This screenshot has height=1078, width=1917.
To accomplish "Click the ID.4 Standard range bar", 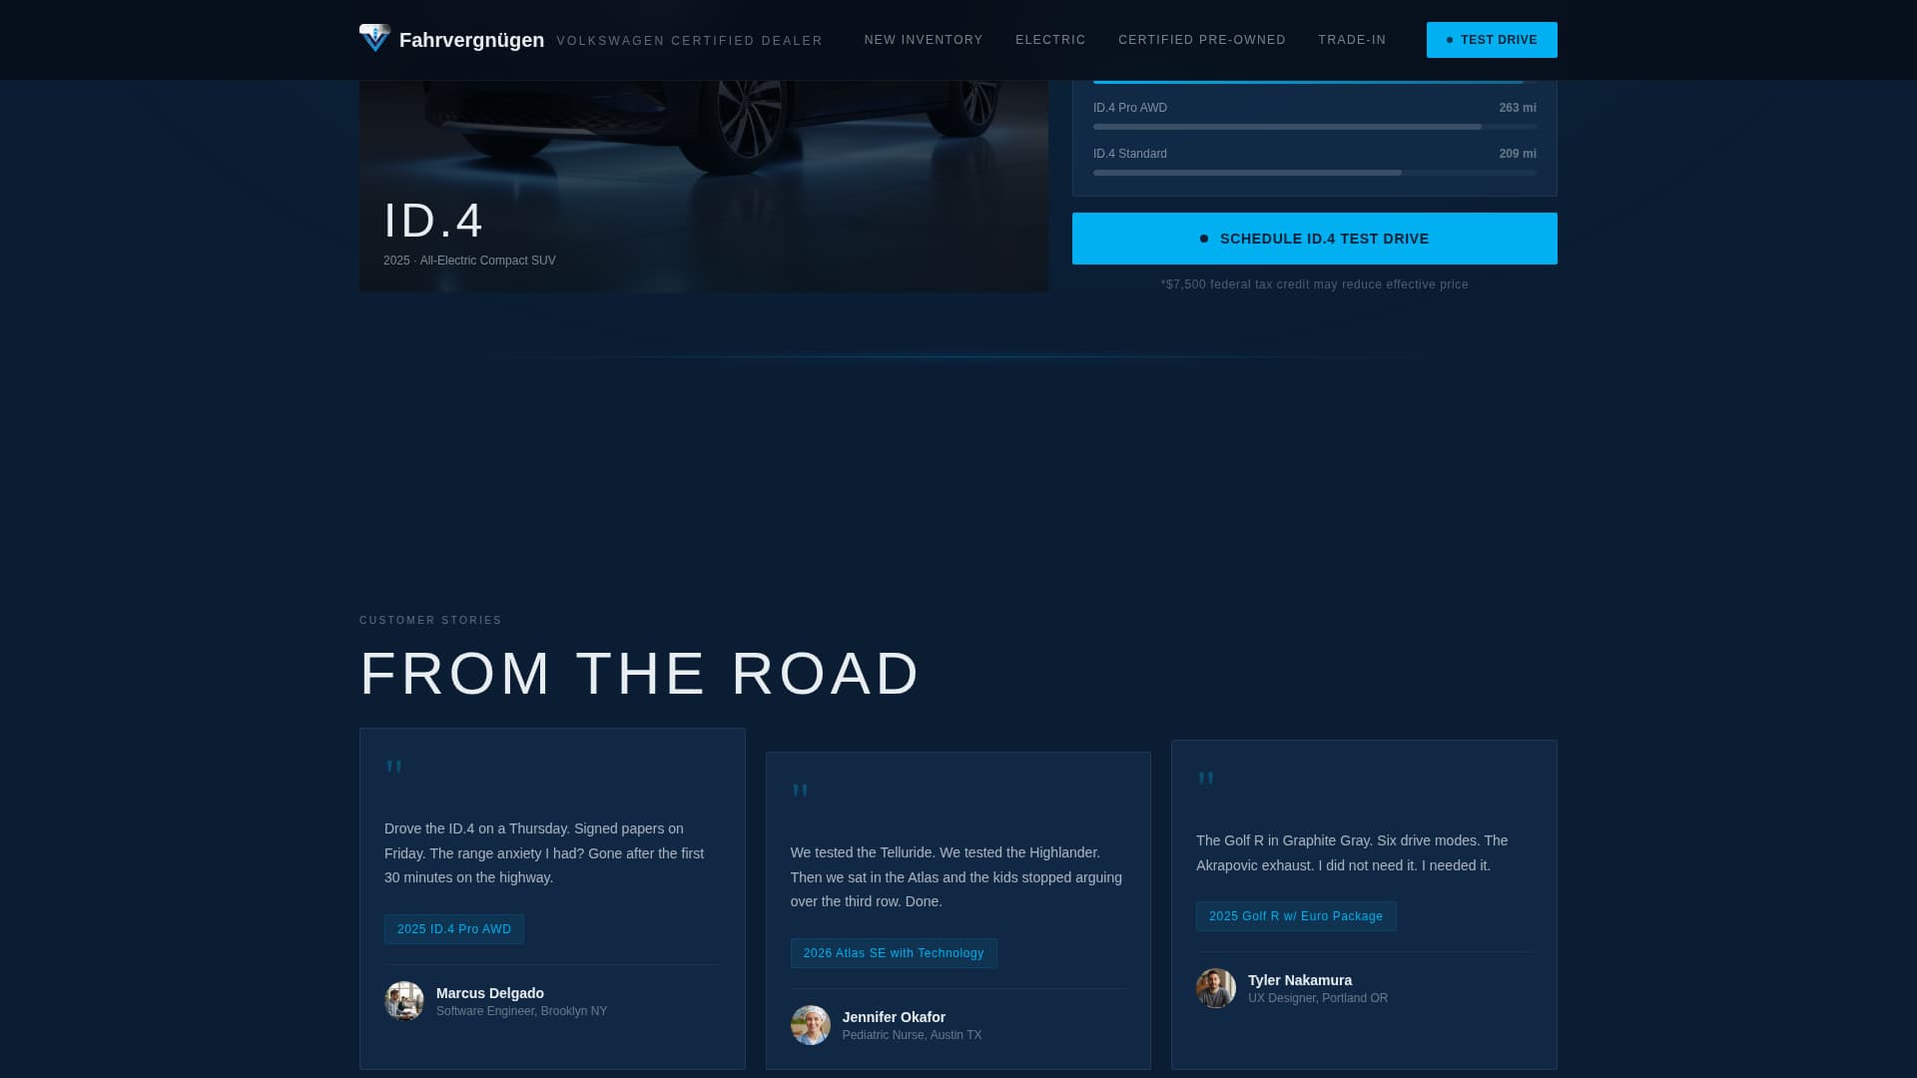I will [x=1315, y=173].
